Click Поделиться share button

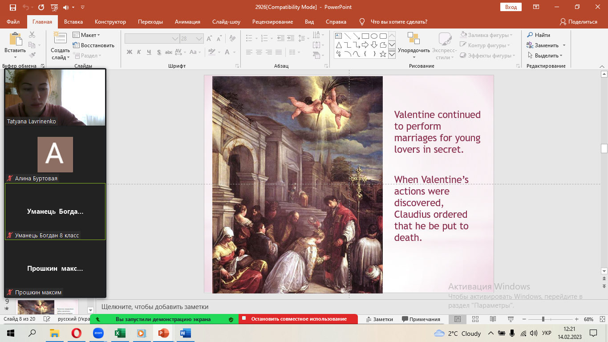pos(578,21)
